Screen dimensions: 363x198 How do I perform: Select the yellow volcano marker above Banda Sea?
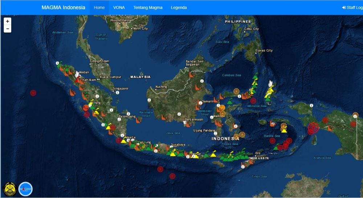[x=284, y=130]
